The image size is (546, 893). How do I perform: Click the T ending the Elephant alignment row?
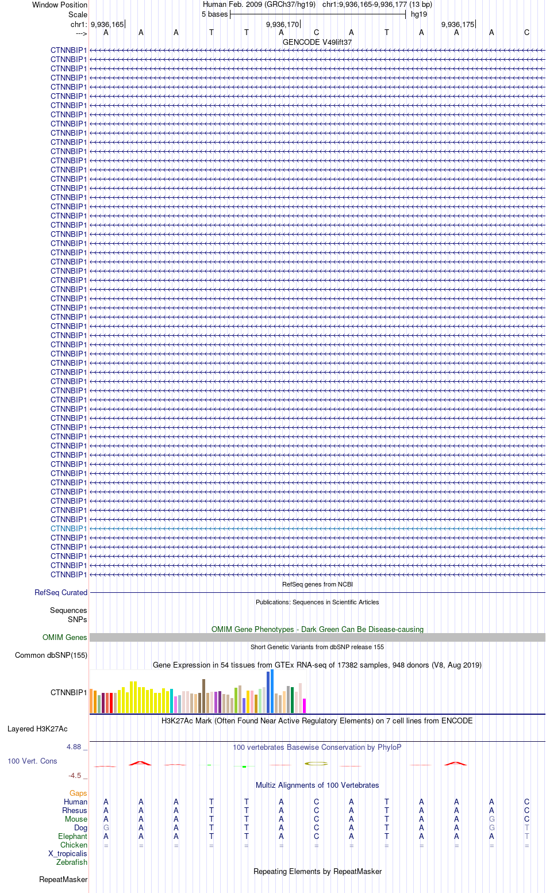526,836
